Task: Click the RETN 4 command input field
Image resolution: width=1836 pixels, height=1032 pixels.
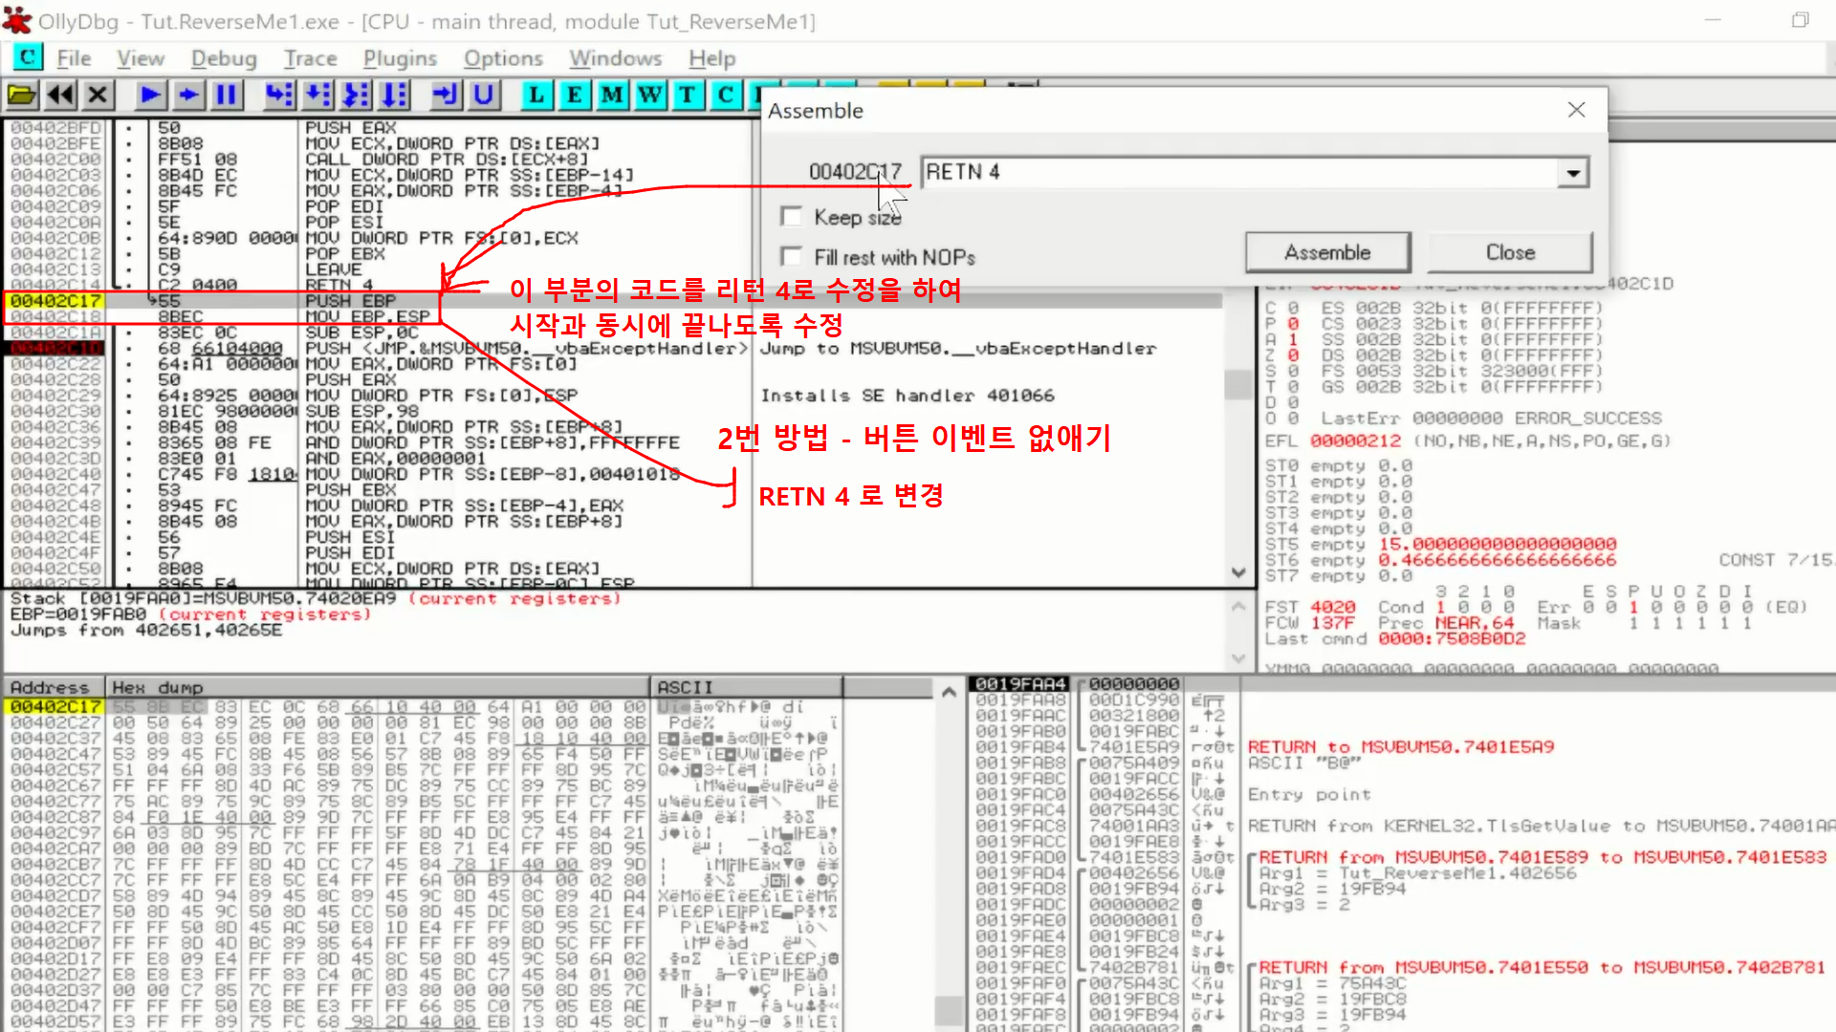Action: (x=1239, y=172)
